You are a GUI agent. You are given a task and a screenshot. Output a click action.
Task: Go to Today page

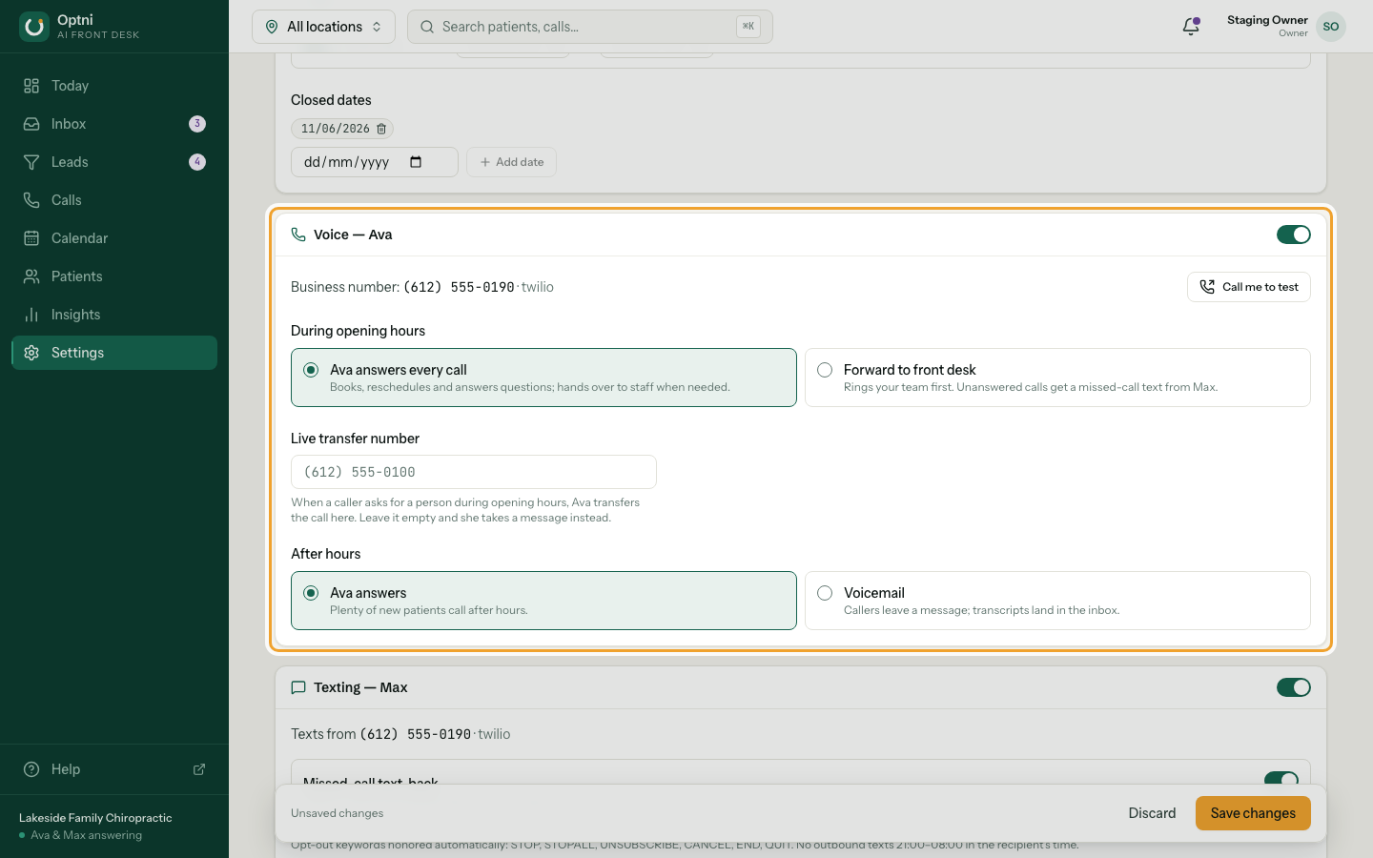point(114,86)
